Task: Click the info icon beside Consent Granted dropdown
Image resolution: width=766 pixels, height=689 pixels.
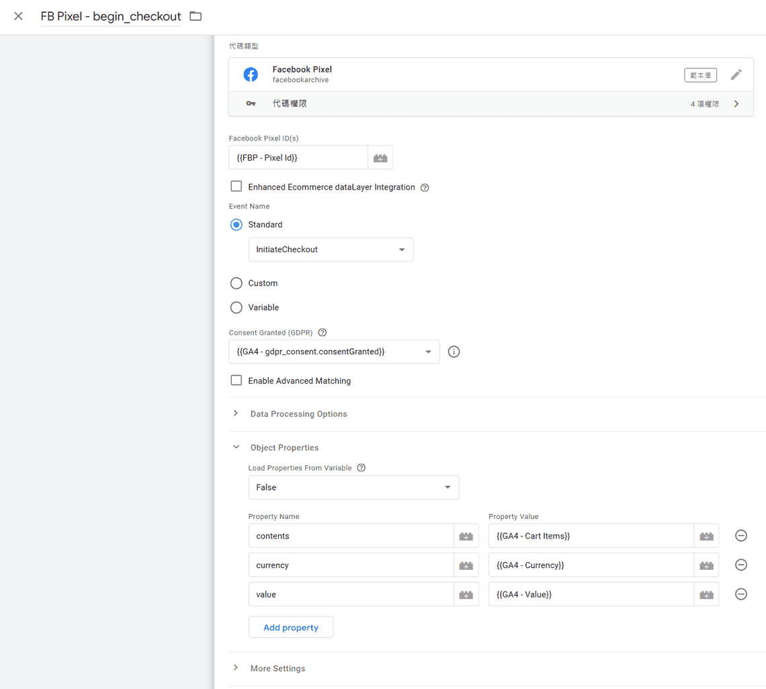Action: [454, 352]
